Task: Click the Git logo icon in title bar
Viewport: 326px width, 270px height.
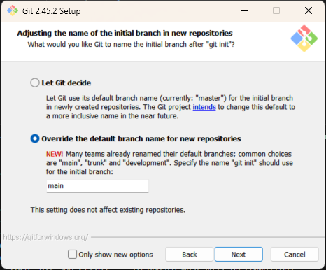Action: (x=13, y=10)
